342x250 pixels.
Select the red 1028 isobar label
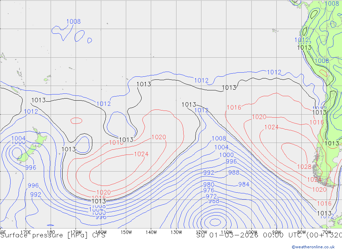coord(304,167)
